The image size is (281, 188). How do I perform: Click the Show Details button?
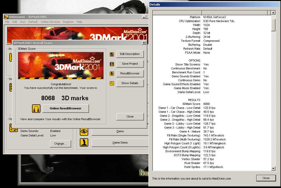(x=130, y=83)
